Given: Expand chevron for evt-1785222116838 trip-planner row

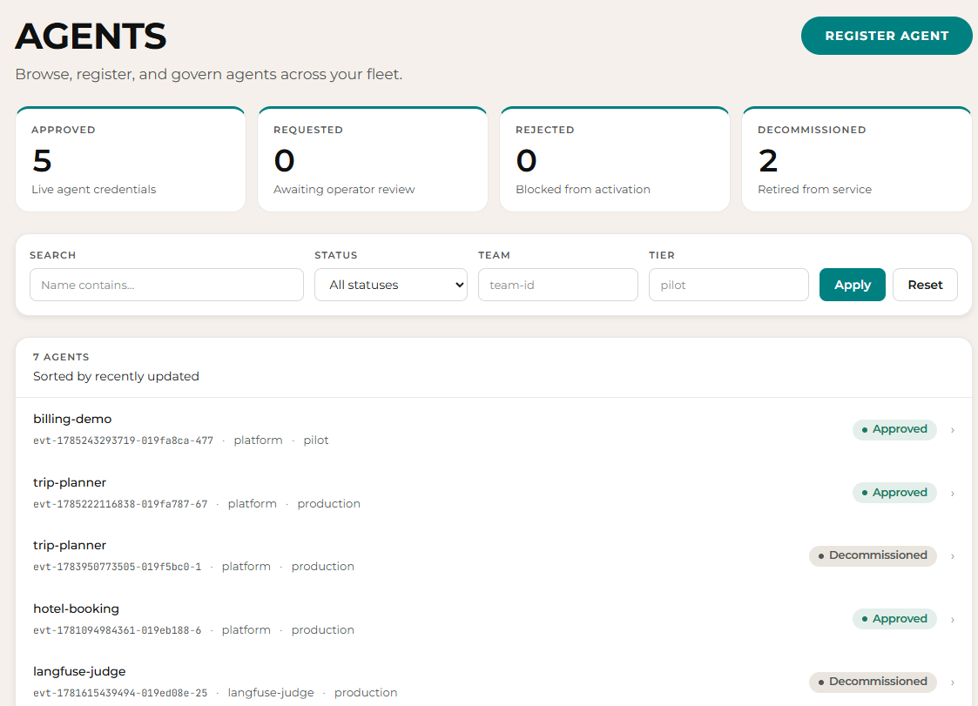Looking at the screenshot, I should point(953,494).
